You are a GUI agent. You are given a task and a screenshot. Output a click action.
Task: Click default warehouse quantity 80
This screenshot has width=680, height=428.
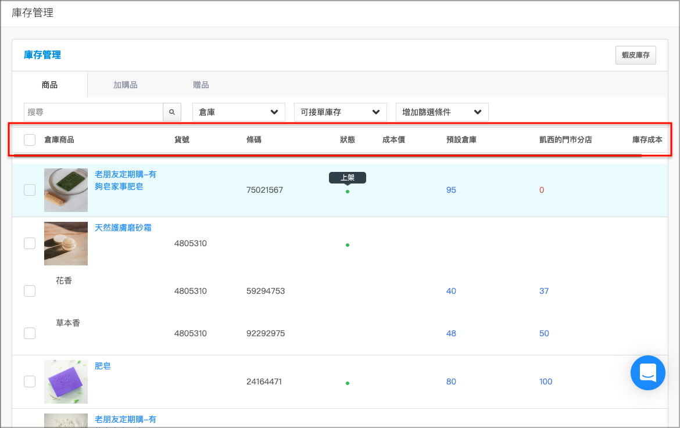point(451,382)
